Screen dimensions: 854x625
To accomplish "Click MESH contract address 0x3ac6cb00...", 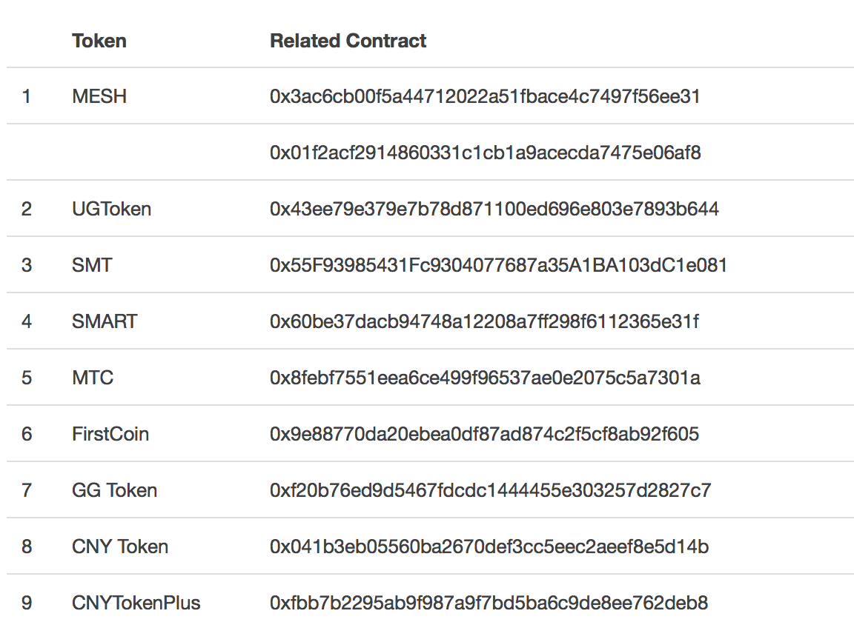I will [485, 96].
